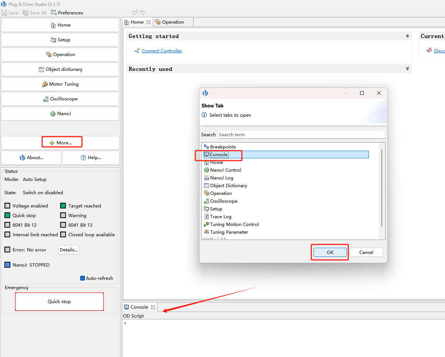This screenshot has width=445, height=357.
Task: Toggle the Voltage enabled indicator
Action: coord(7,206)
